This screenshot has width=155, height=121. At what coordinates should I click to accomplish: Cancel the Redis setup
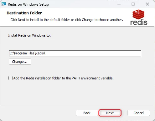point(138,113)
